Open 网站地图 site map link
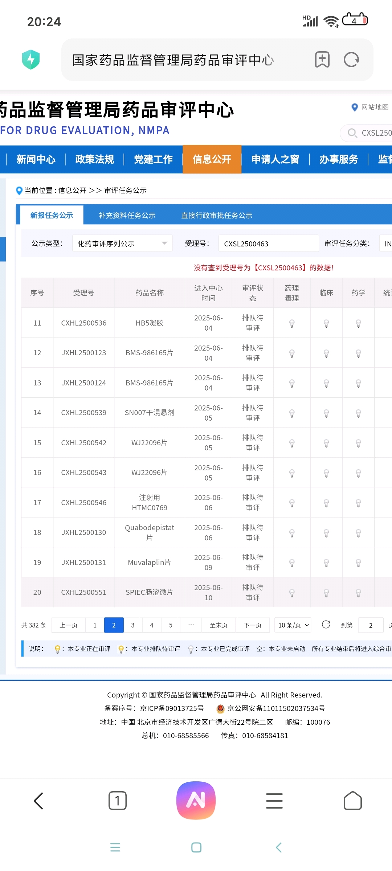The height and width of the screenshot is (871, 392). (x=370, y=107)
